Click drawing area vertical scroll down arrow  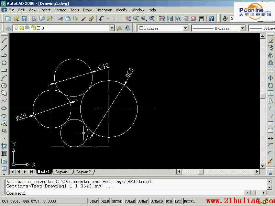(x=262, y=166)
